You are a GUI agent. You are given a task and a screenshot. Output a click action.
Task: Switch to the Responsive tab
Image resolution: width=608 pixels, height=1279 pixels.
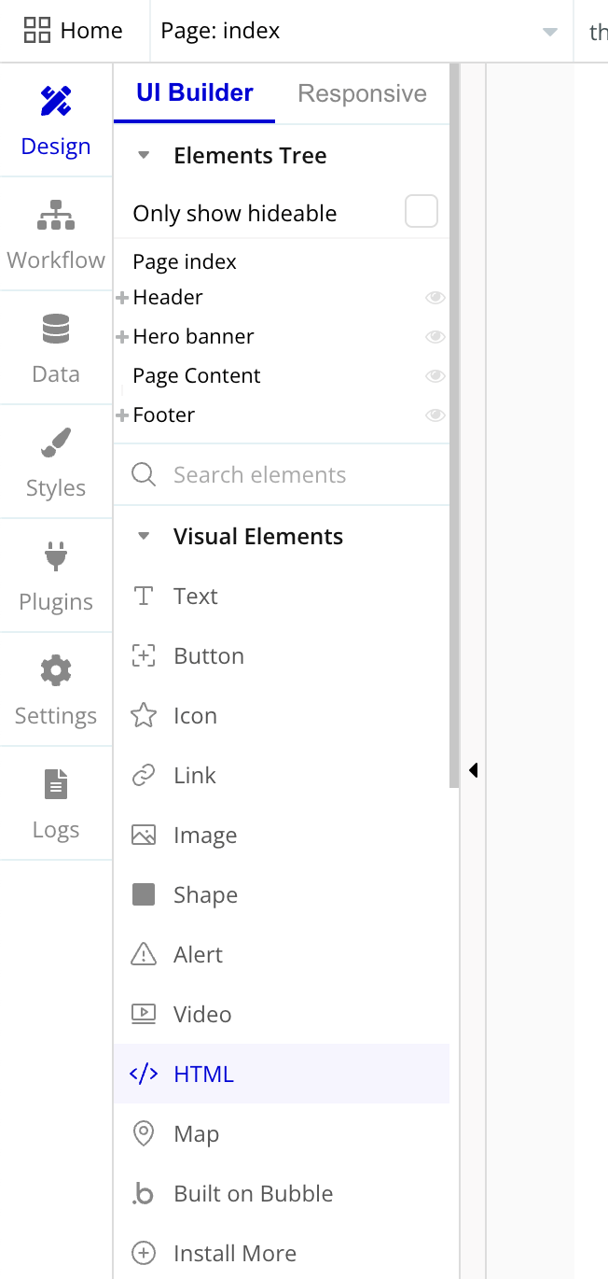click(362, 93)
